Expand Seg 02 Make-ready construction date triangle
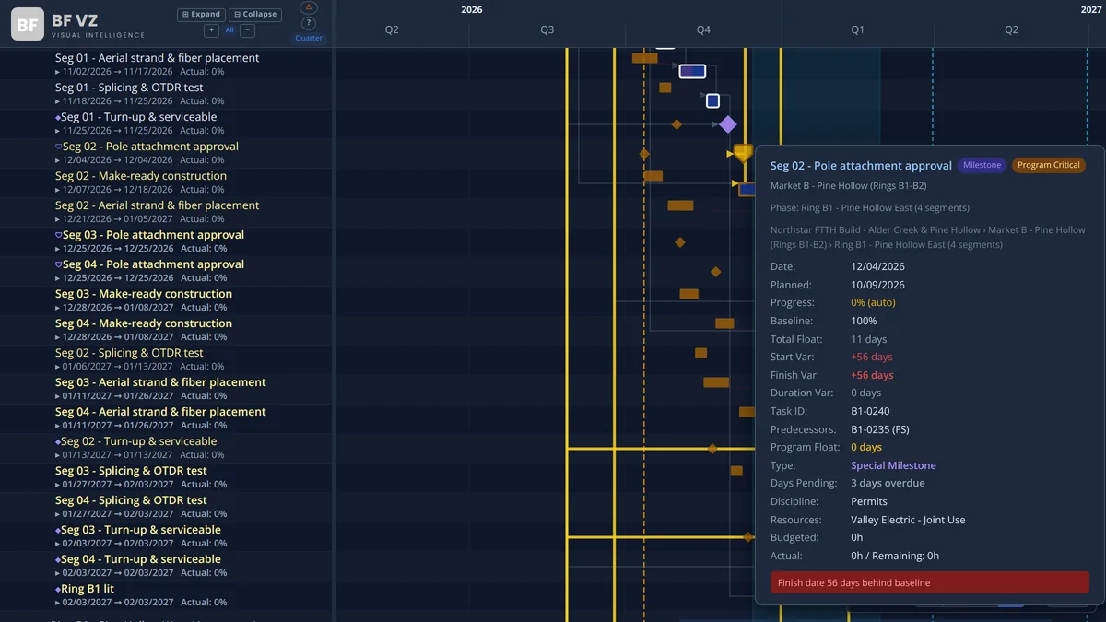 click(x=58, y=190)
